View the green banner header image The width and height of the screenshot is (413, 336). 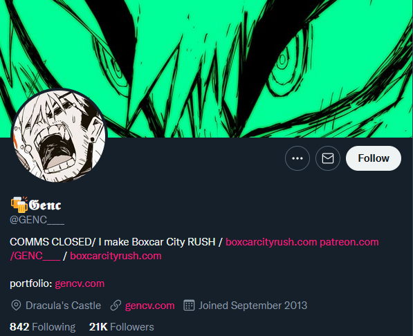tap(206, 68)
